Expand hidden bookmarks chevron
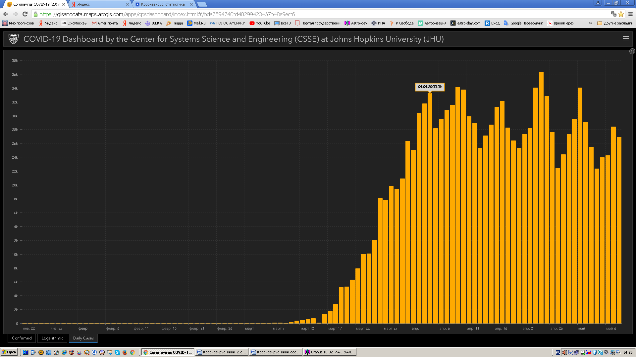The height and width of the screenshot is (357, 636). click(x=590, y=23)
